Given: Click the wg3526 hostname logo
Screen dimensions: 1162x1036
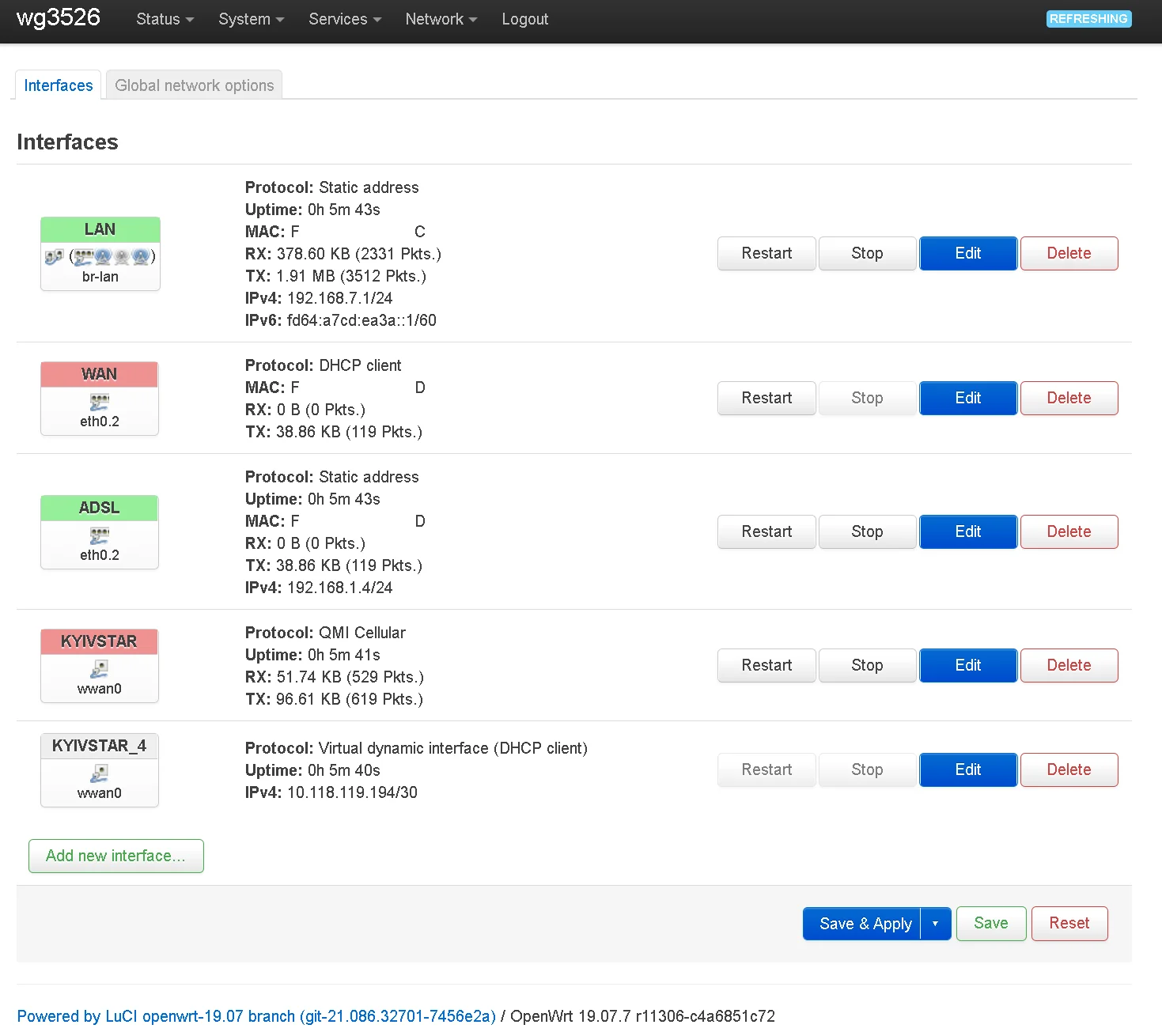Looking at the screenshot, I should coord(59,17).
